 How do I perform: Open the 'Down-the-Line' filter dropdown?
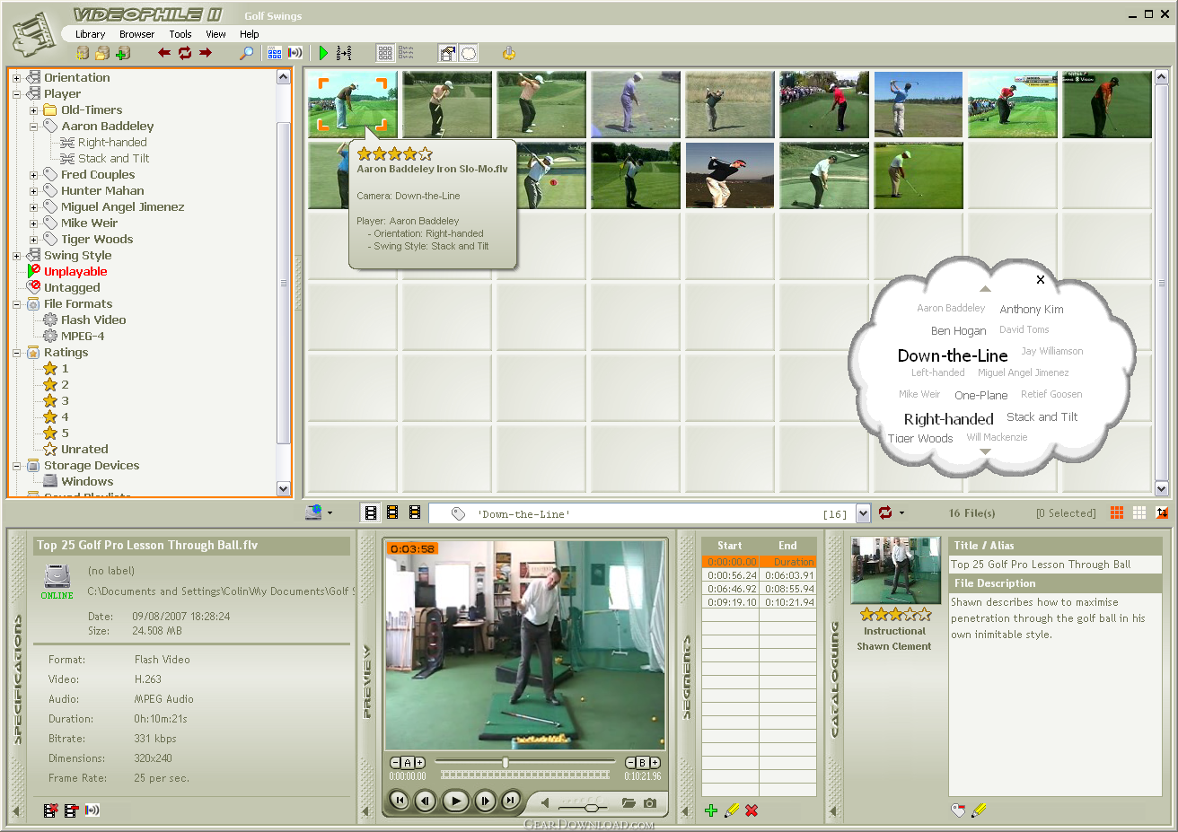(863, 513)
